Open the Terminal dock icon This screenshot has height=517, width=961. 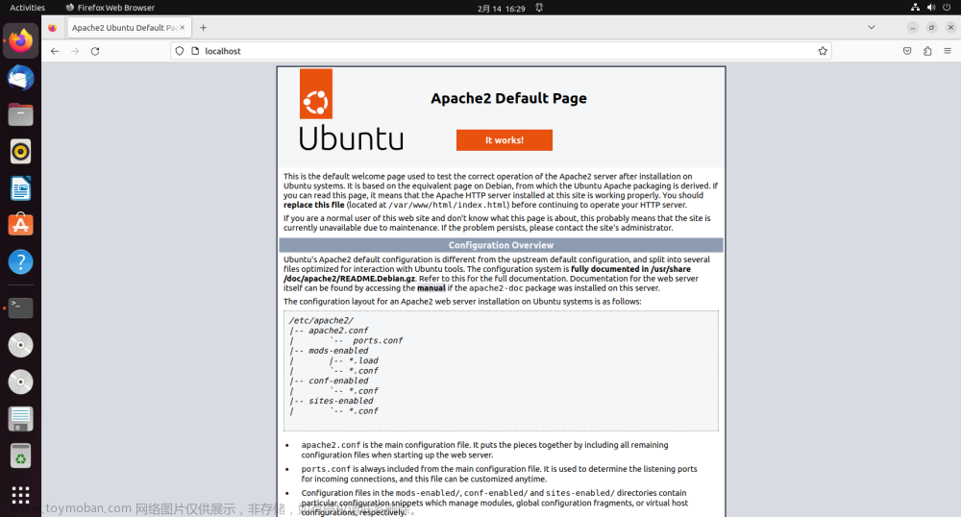pos(20,308)
